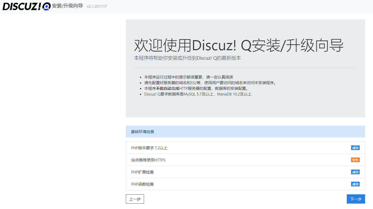This screenshot has width=373, height=209.
Task: Click the 上一步 button
Action: pyautogui.click(x=135, y=199)
